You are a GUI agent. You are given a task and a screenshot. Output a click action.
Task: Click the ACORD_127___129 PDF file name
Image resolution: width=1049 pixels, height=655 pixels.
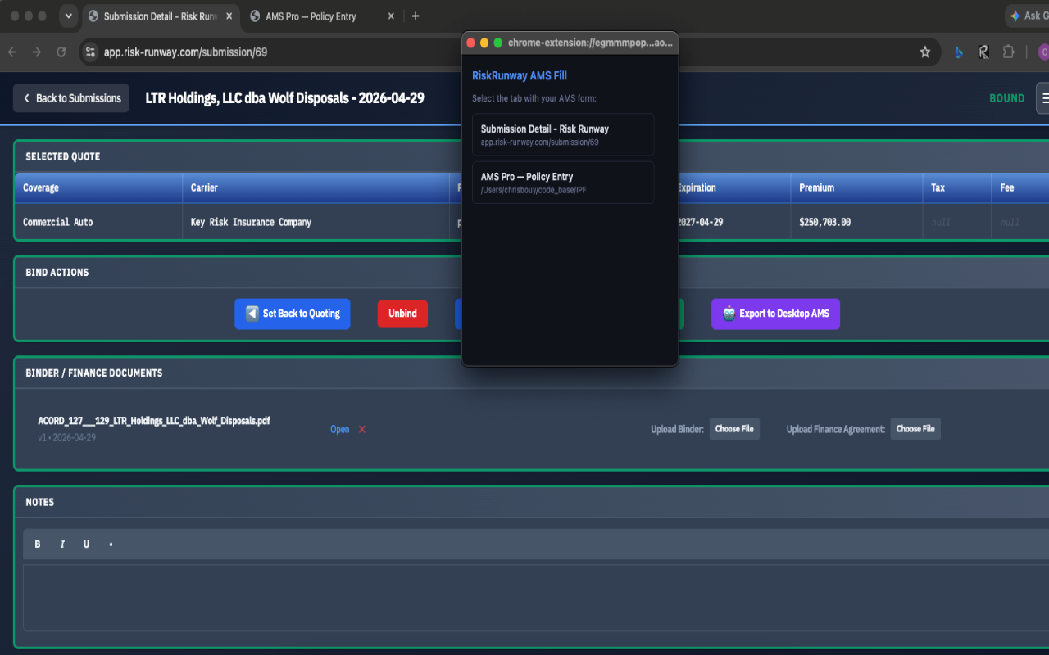coord(154,421)
